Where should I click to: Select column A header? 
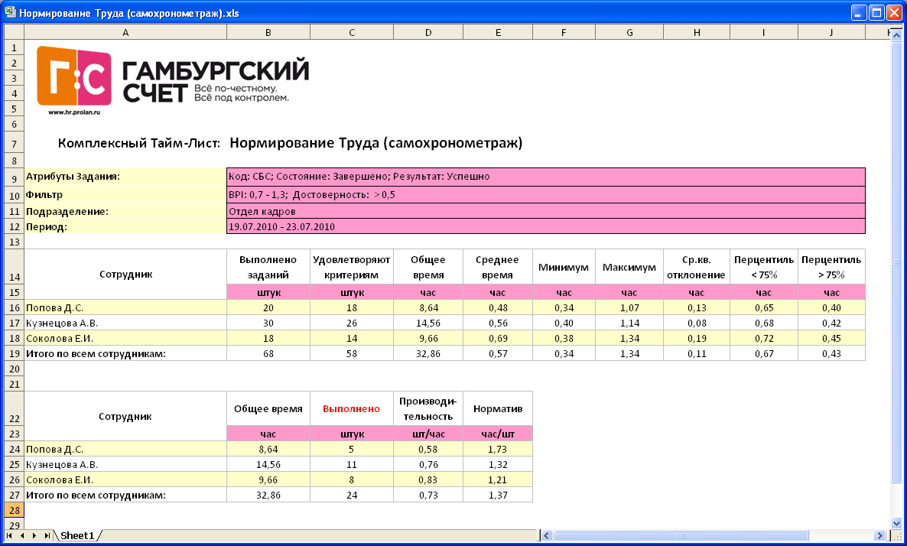(125, 32)
